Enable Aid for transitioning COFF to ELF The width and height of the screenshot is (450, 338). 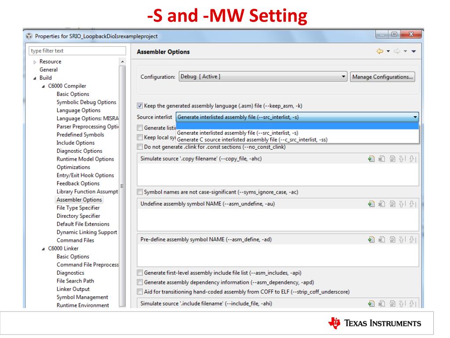(140, 292)
